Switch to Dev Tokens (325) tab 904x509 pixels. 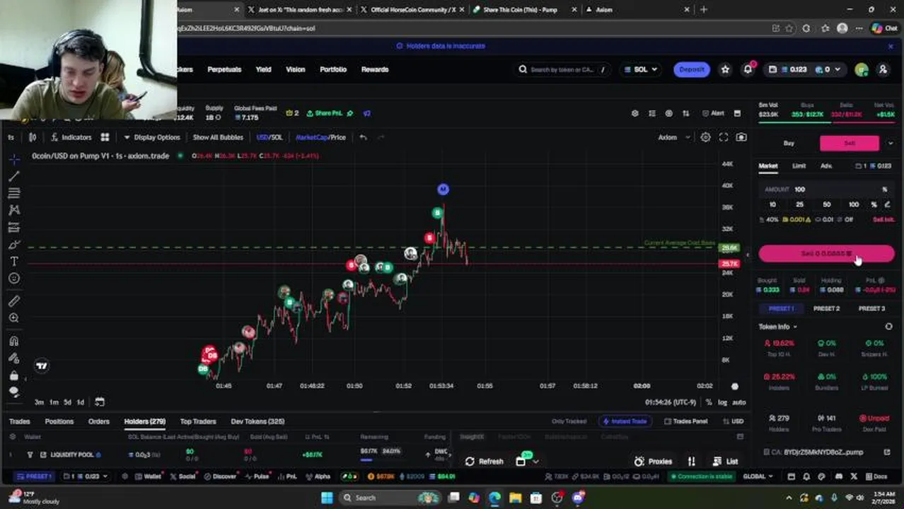(257, 421)
